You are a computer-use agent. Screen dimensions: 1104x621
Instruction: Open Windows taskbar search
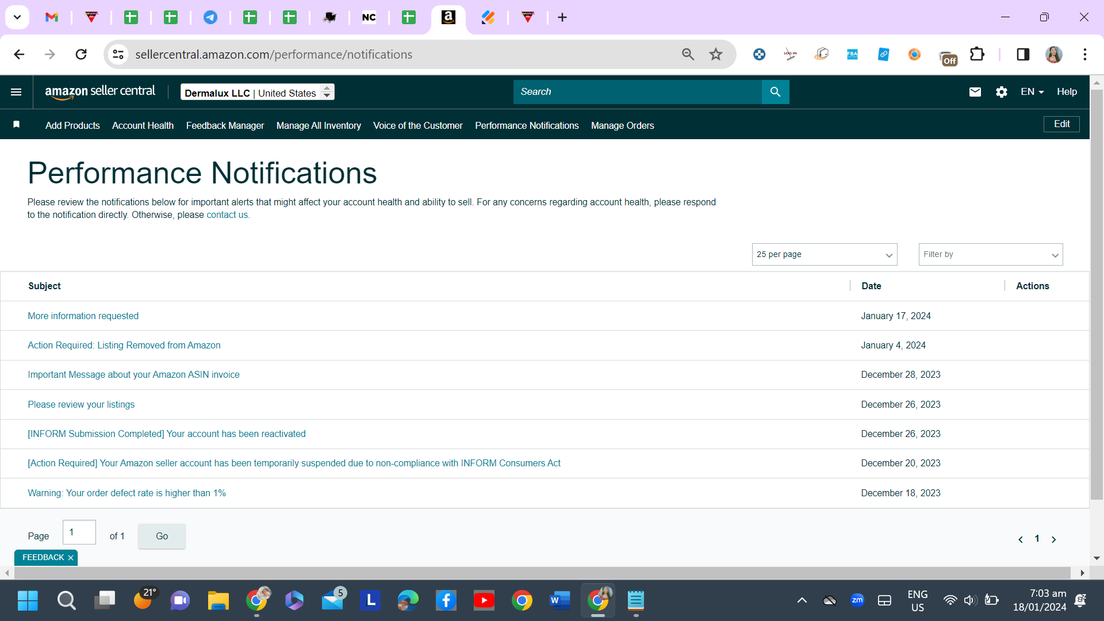[x=66, y=601]
